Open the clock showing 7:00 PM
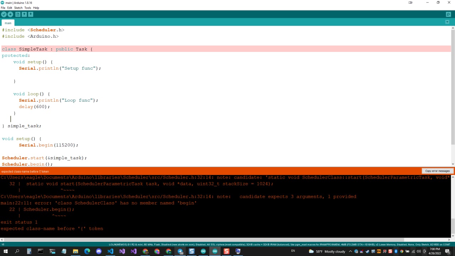This screenshot has width=455, height=256. tap(435, 251)
